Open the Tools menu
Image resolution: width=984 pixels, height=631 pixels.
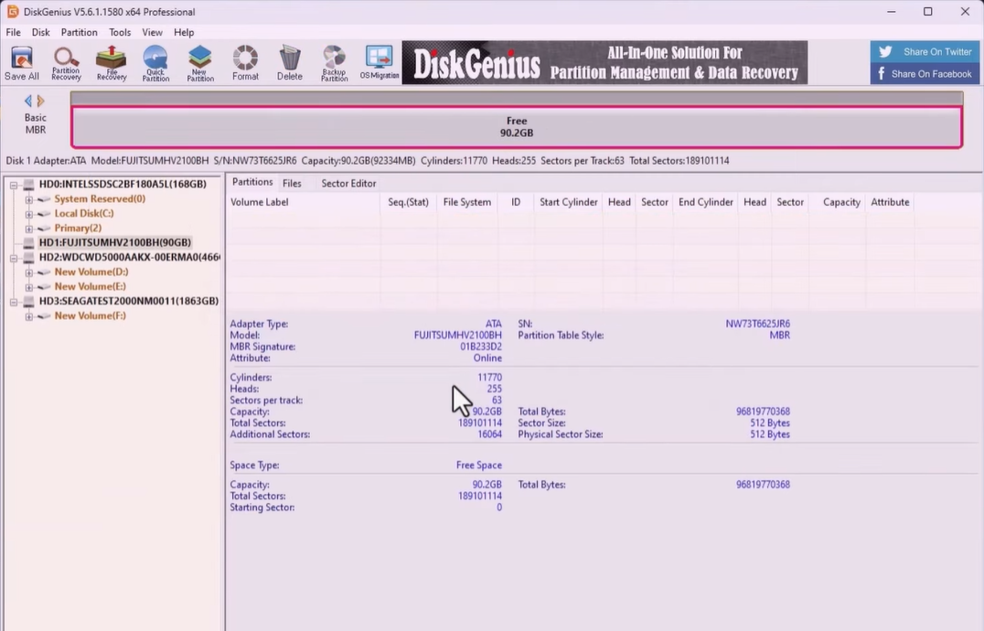(120, 32)
